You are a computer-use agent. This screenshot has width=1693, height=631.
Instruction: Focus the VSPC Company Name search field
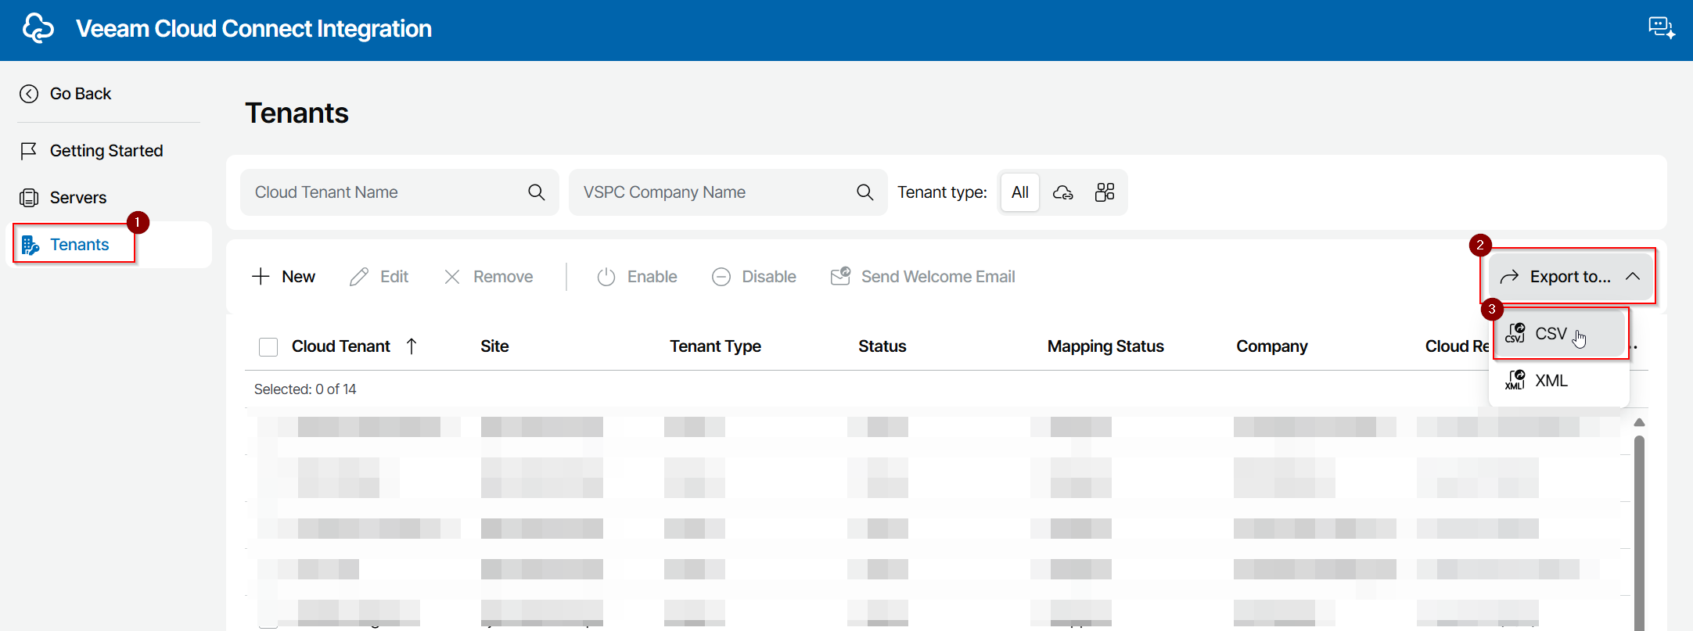point(728,192)
